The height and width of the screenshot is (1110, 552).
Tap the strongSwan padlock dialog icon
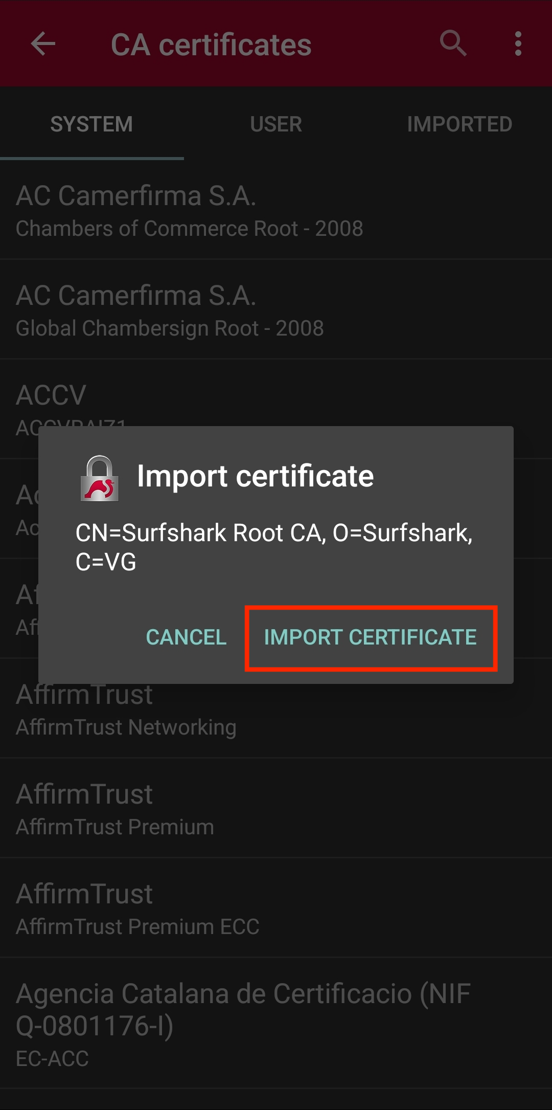[100, 479]
